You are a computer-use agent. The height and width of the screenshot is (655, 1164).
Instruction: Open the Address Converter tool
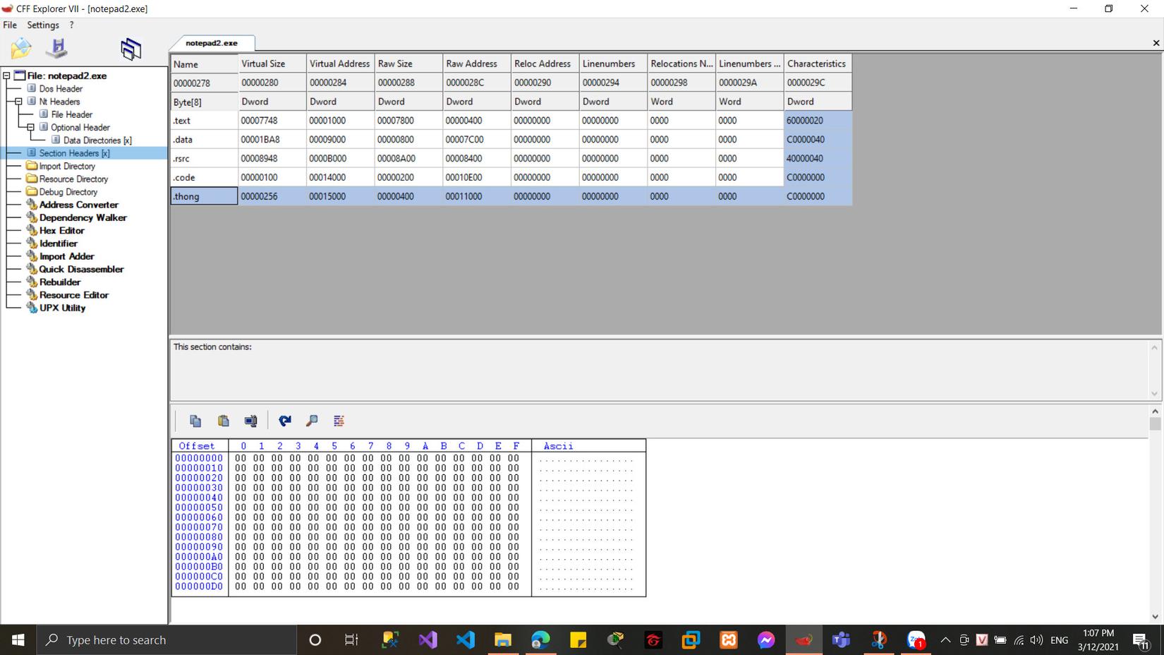click(x=79, y=205)
